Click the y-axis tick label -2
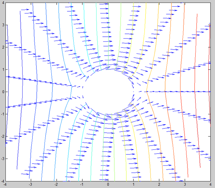The image size is (215, 188). coord(3,137)
